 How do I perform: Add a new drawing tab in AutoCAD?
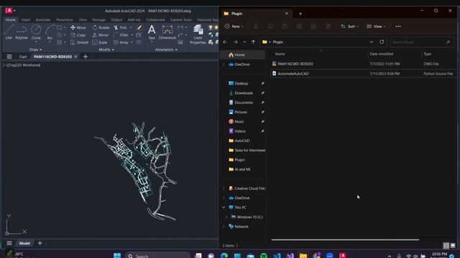pos(86,57)
